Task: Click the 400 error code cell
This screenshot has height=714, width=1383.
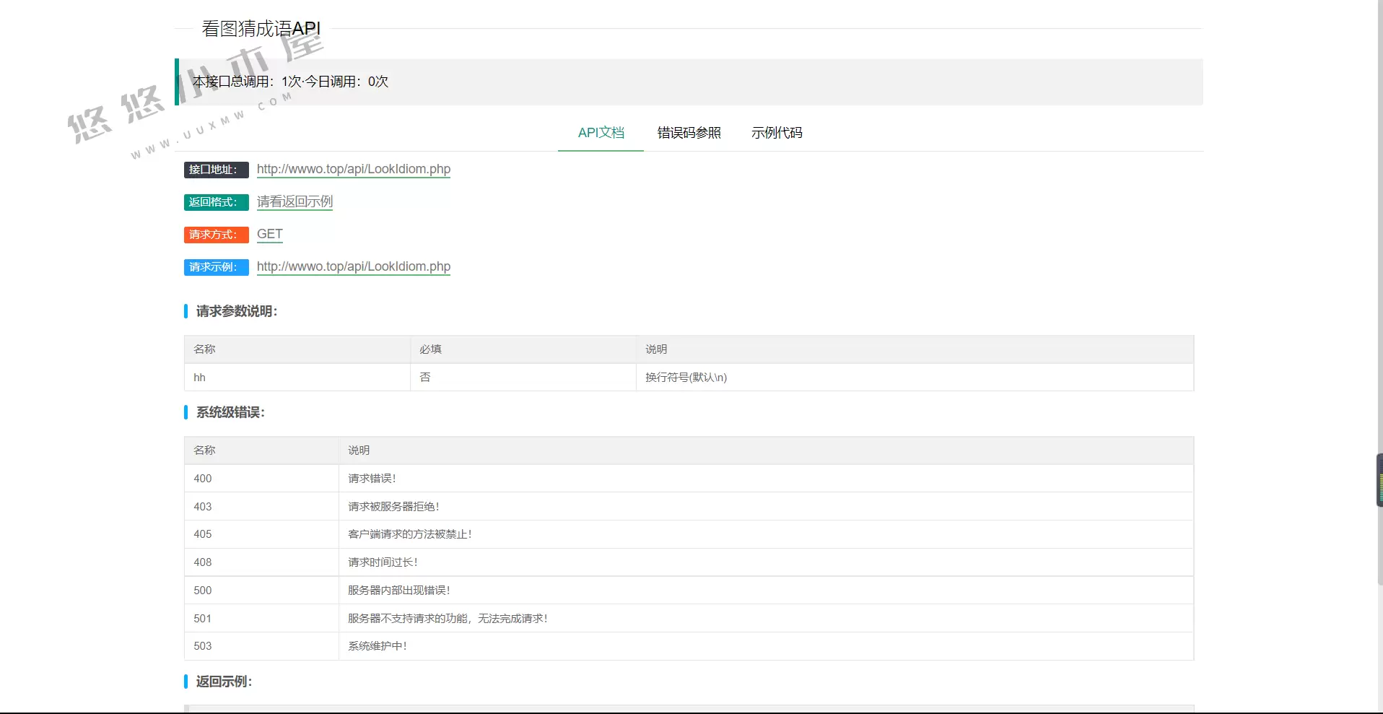Action: [x=261, y=479]
